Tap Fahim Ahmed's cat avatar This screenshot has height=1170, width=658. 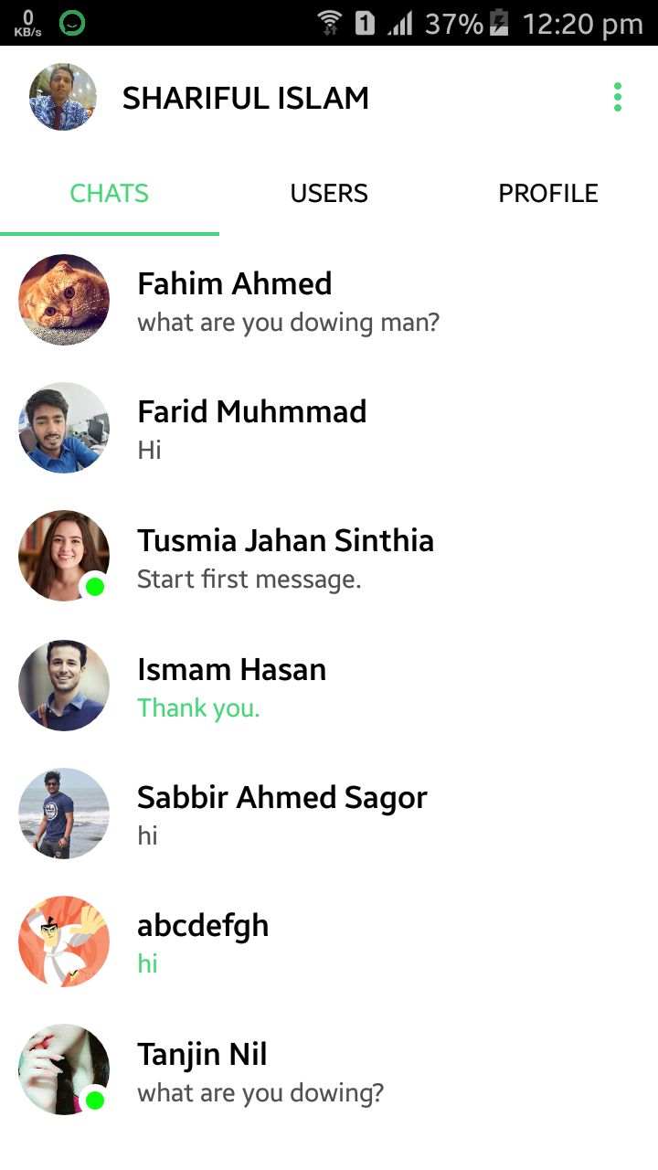[x=64, y=300]
